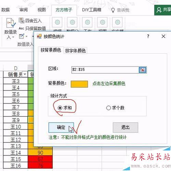Viewport: 171px width, 171px height.
Task: Click the 按颜色统计 dialog title icon
Action: tap(39, 36)
